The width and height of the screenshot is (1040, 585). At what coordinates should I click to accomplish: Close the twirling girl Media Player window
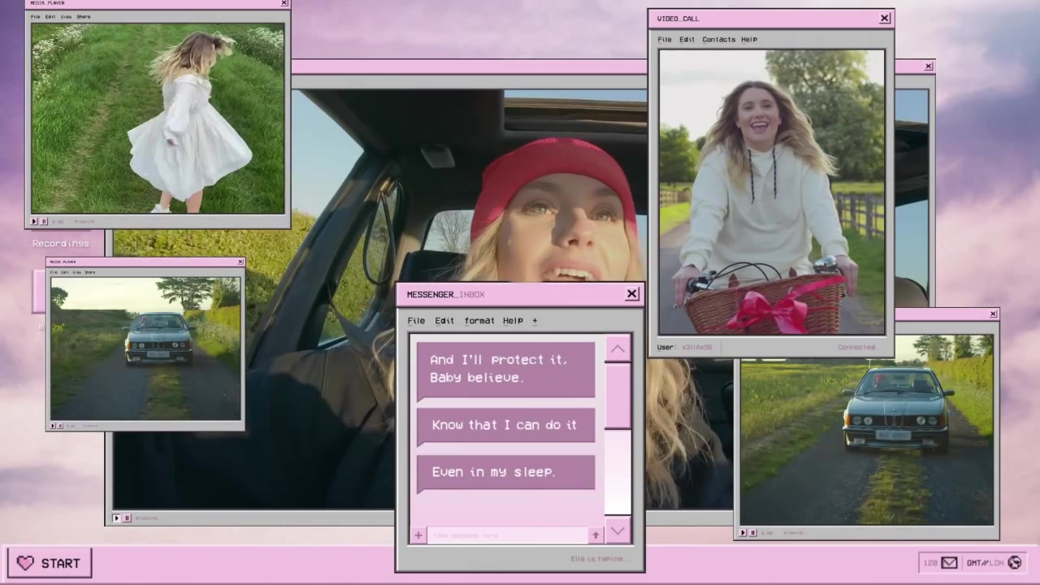(x=284, y=3)
